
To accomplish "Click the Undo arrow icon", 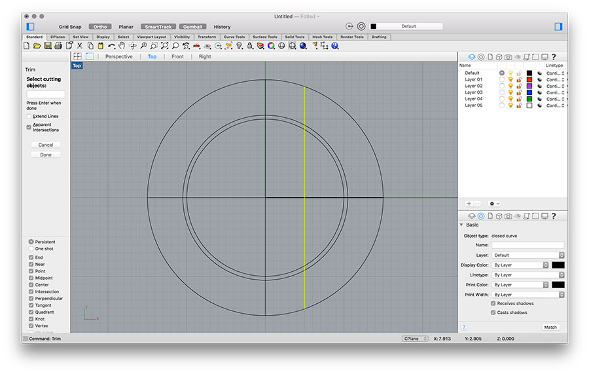I will [x=111, y=46].
